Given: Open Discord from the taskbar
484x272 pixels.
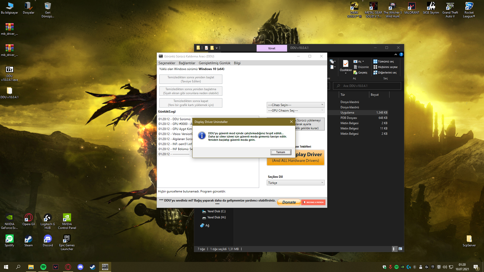Looking at the screenshot, I should (x=80, y=267).
